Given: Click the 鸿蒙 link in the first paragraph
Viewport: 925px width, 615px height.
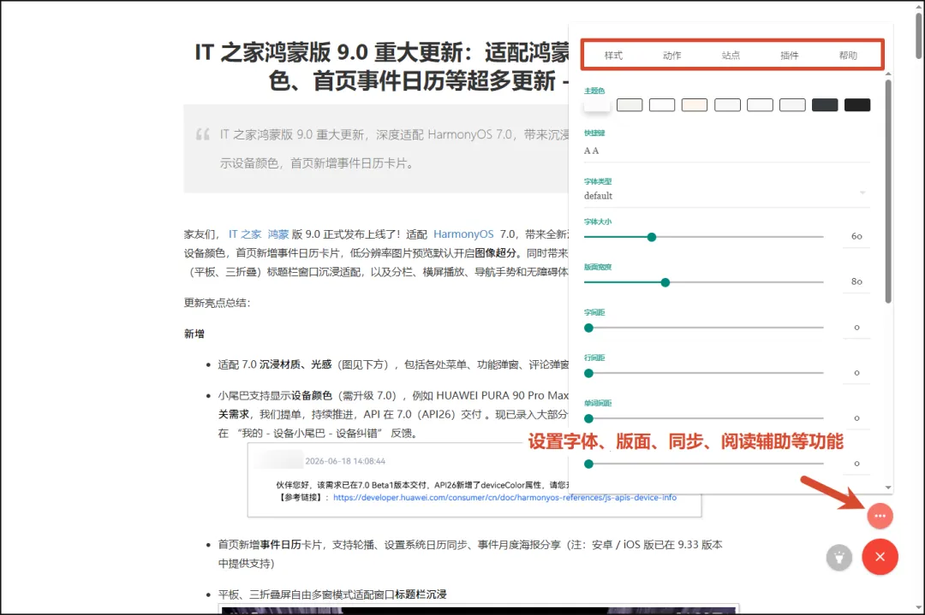Looking at the screenshot, I should pyautogui.click(x=277, y=234).
